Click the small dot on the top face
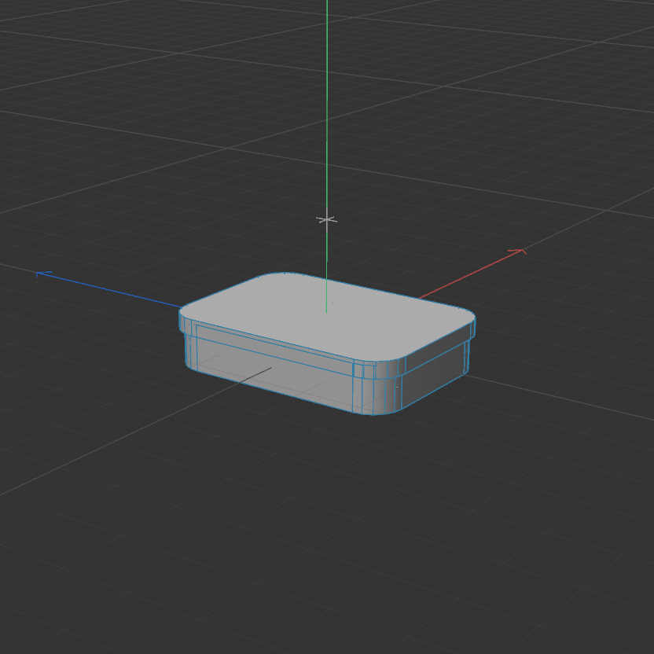The height and width of the screenshot is (654, 654). tap(332, 302)
